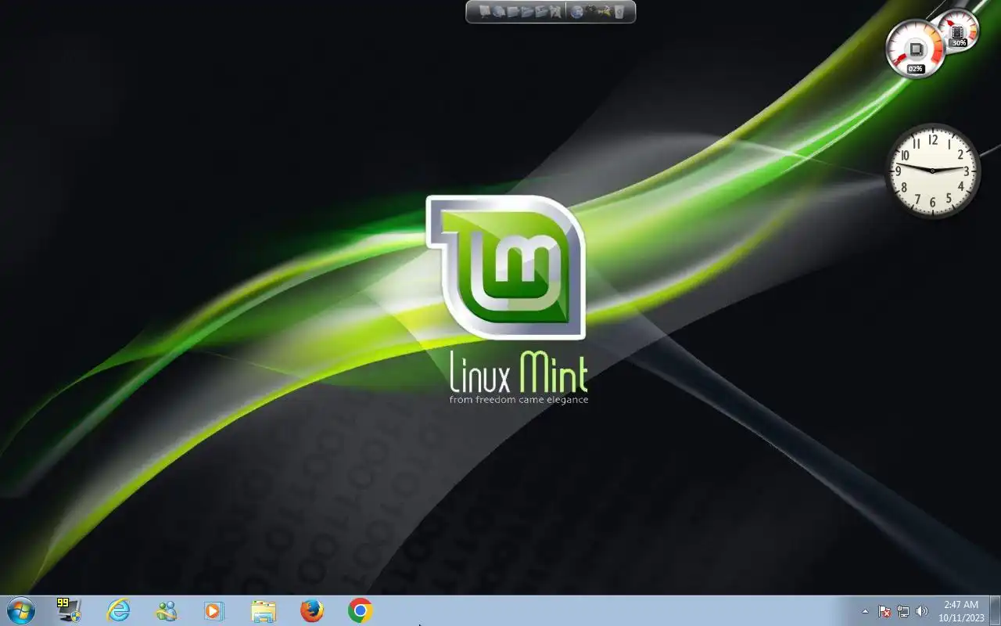This screenshot has height=626, width=1001.
Task: Click the network connection tray icon
Action: pos(903,611)
